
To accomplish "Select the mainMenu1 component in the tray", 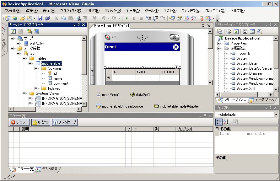I will tap(108, 95).
